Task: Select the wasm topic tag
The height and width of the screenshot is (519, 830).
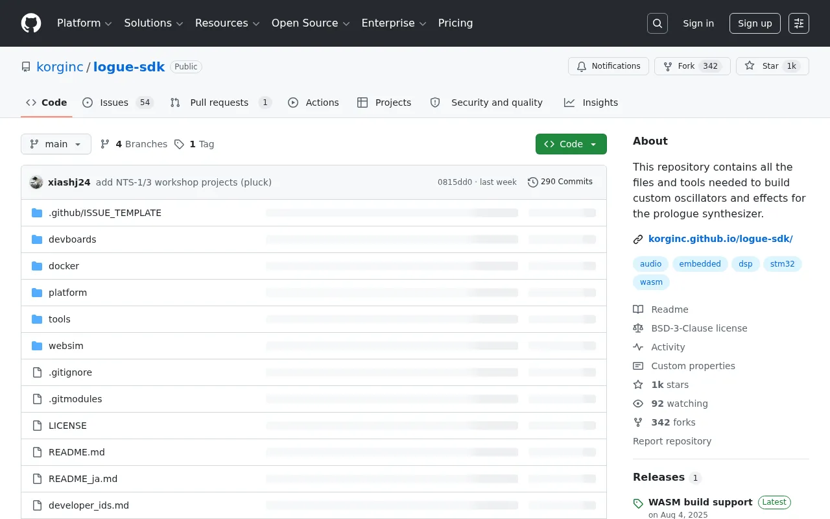Action: 651,282
